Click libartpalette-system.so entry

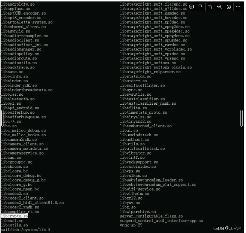27,22
